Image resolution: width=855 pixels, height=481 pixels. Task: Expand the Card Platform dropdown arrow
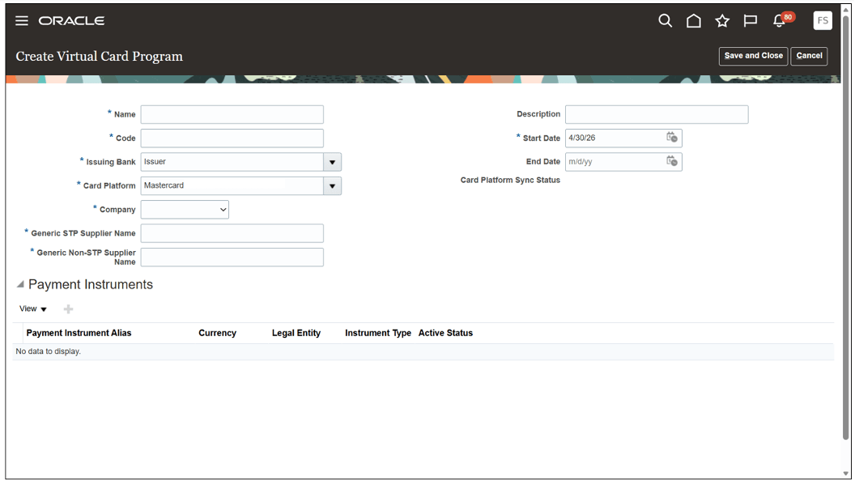pos(332,186)
